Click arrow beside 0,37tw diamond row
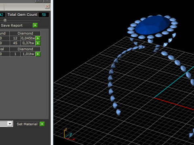The image size is (194, 145). click(x=38, y=43)
